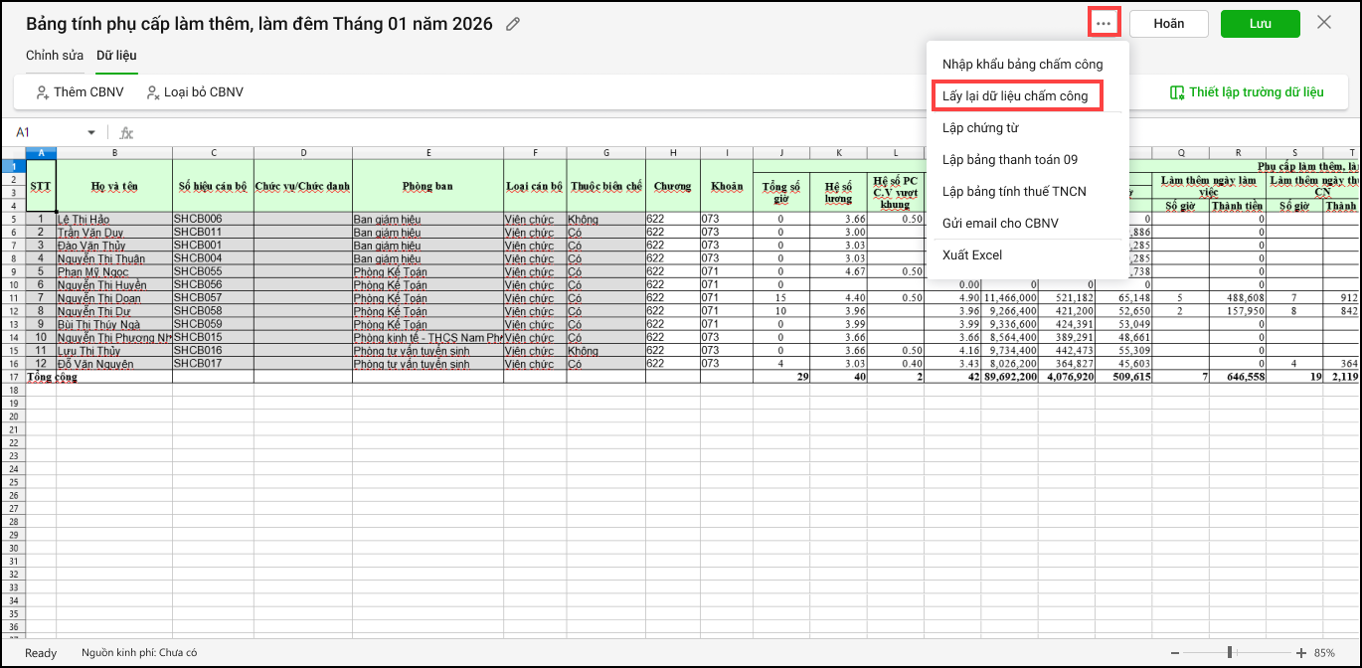Screen dimensions: 1362x668
Task: Click the pencil icon to edit the title
Action: click(513, 24)
